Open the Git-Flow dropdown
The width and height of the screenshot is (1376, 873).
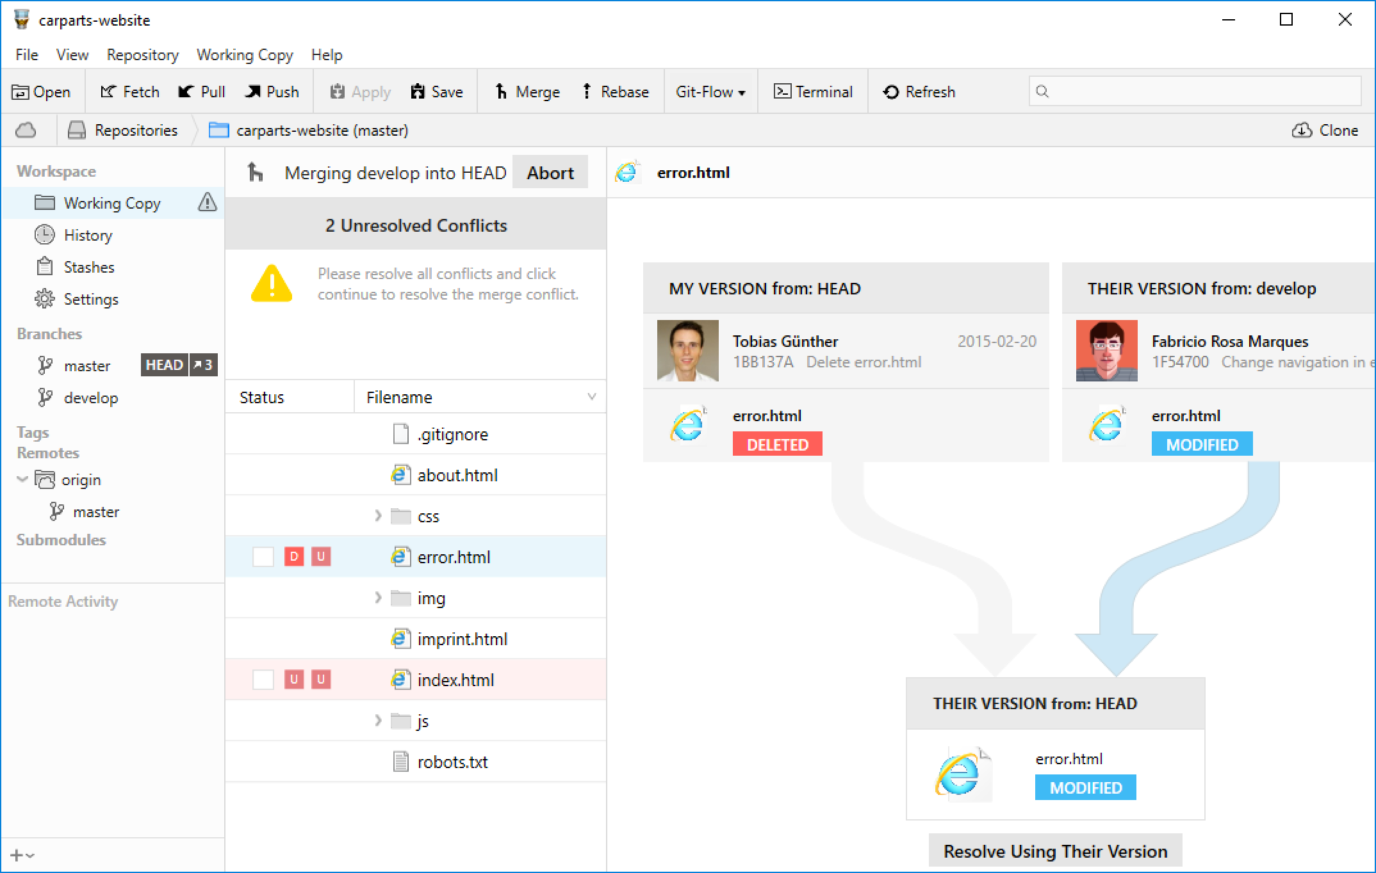coord(710,92)
